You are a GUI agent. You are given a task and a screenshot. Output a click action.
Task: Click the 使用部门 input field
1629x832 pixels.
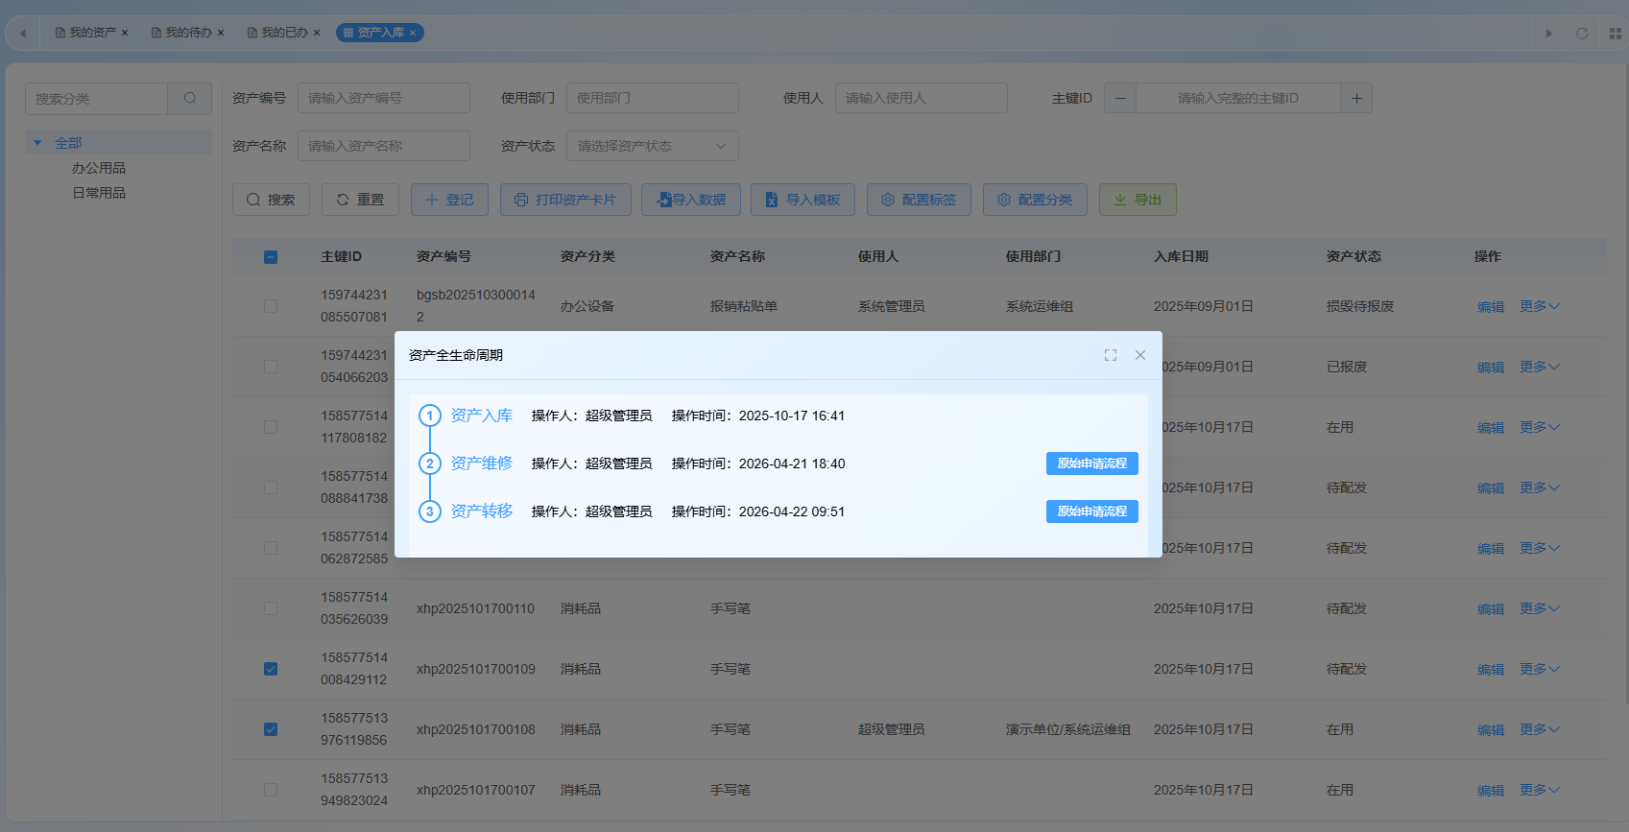[x=653, y=98]
